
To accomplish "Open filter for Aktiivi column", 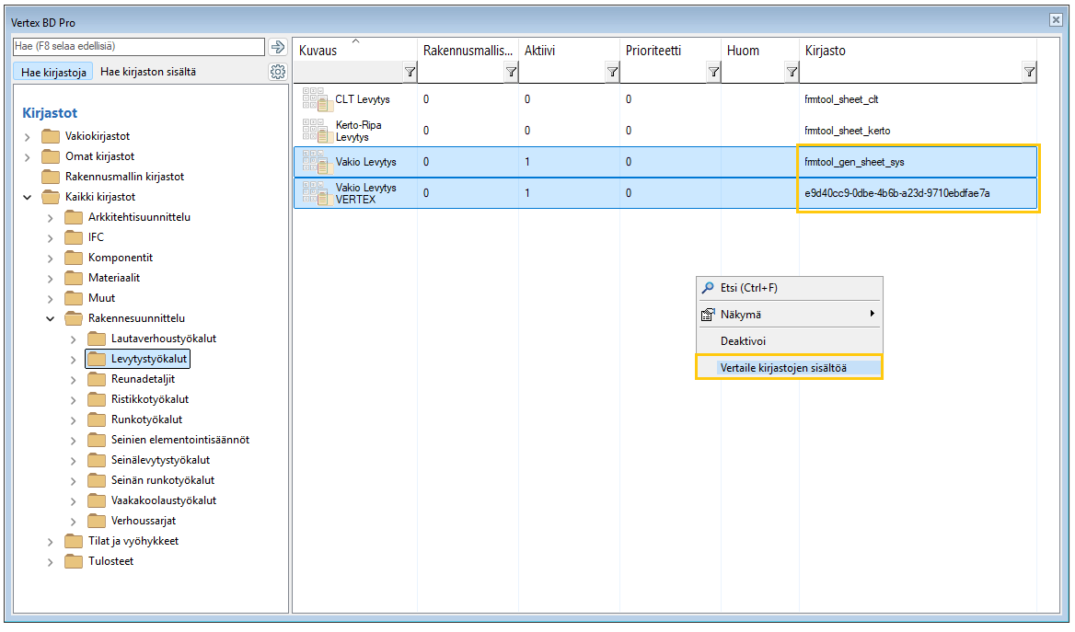I will 612,72.
